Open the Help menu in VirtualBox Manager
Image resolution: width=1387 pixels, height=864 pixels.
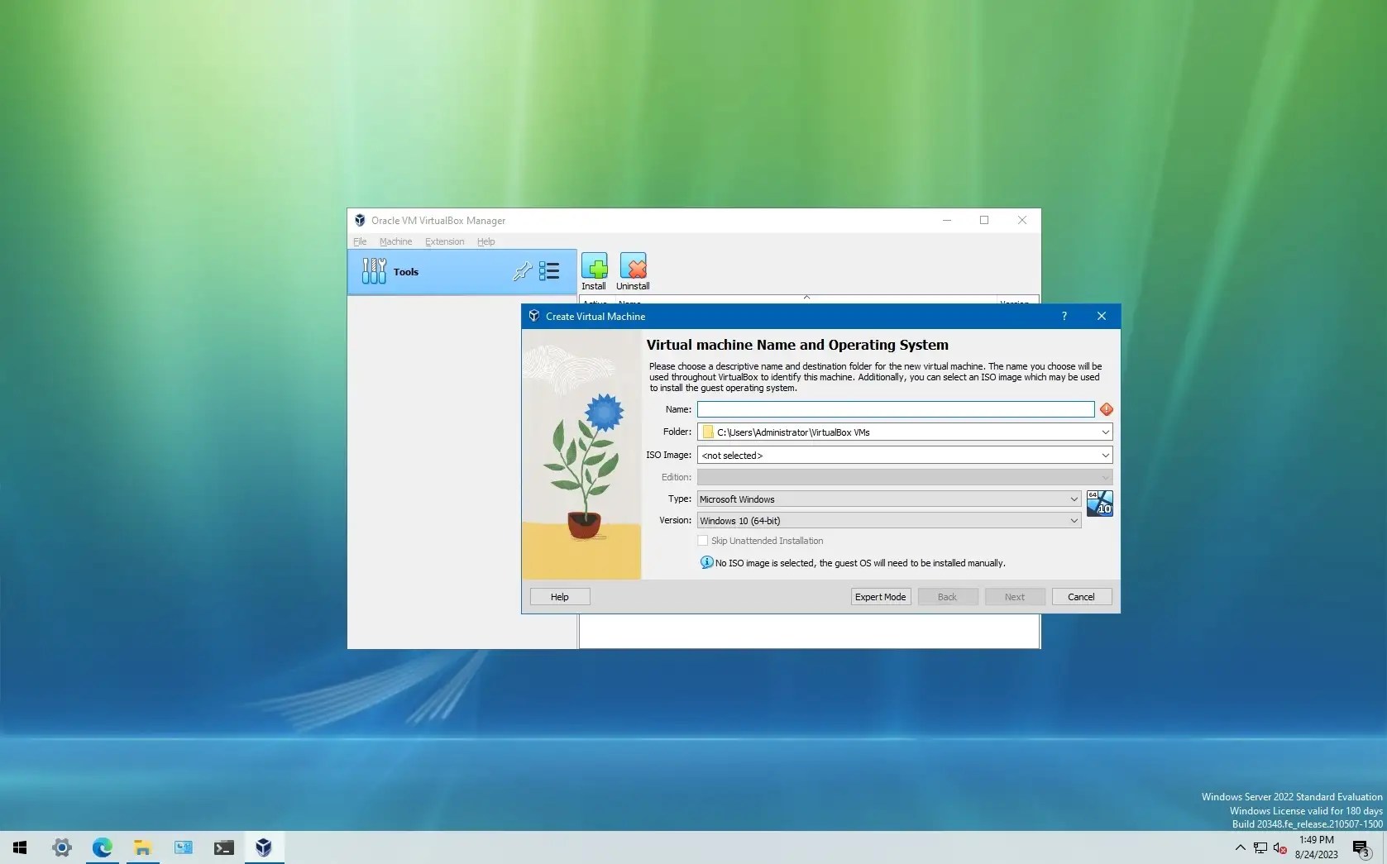pyautogui.click(x=486, y=241)
